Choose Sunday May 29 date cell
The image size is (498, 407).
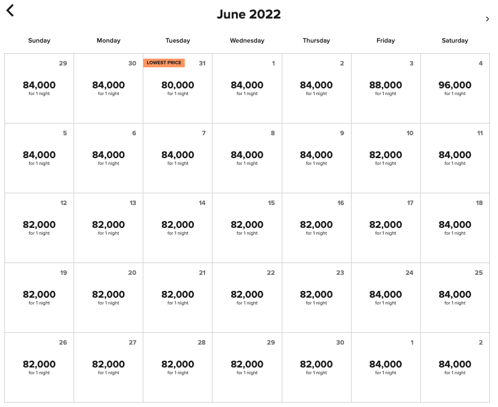(39, 88)
